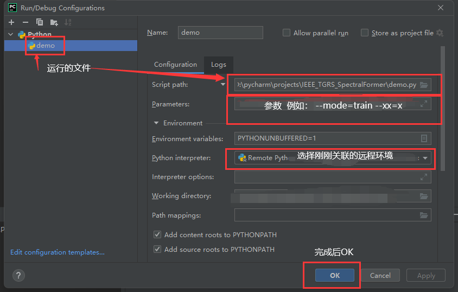
Task: Create a new configuration folder
Action: [54, 22]
